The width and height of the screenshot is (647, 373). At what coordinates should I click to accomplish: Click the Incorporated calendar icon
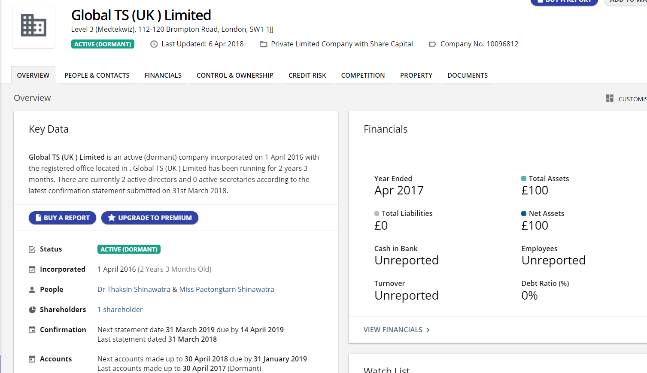point(32,270)
